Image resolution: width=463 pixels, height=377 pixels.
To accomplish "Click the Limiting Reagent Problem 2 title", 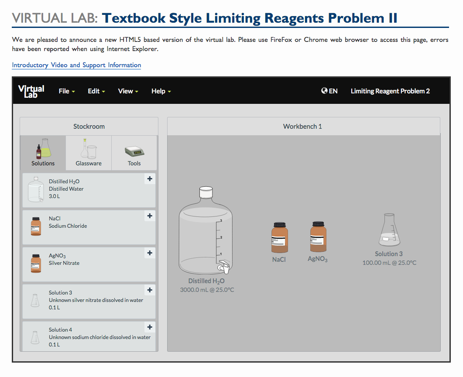I will [x=390, y=91].
